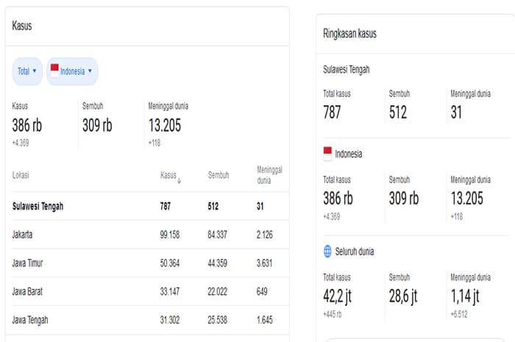Click the Seluruh dunia summary heading
Image resolution: width=515 pixels, height=342 pixels.
(x=355, y=252)
